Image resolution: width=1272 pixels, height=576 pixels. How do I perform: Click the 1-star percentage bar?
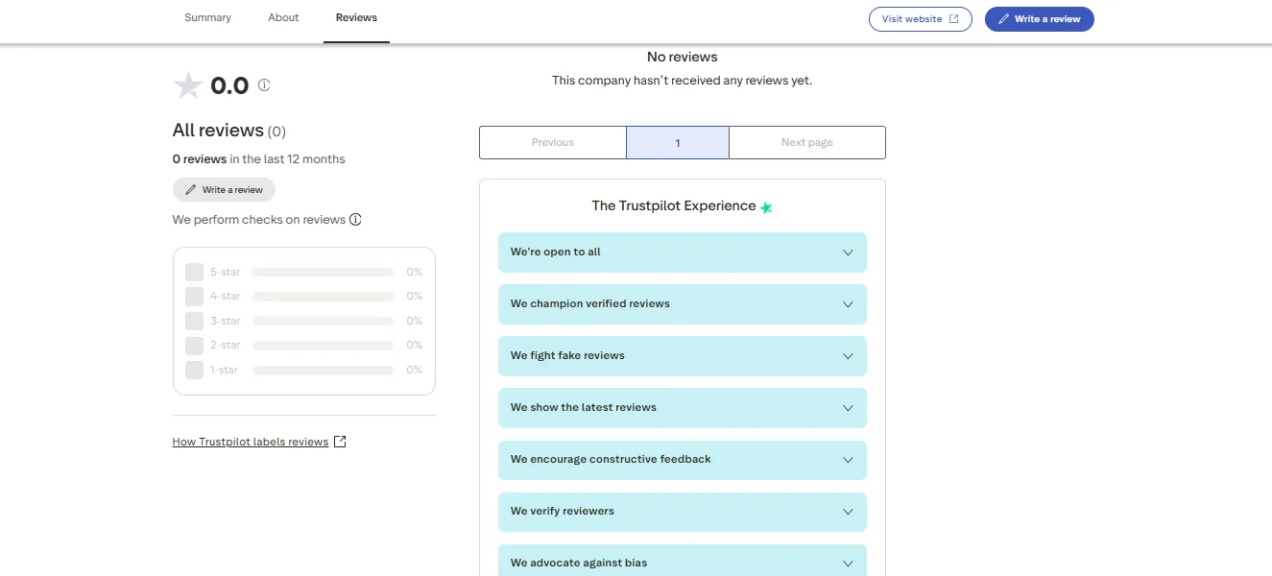coord(323,371)
